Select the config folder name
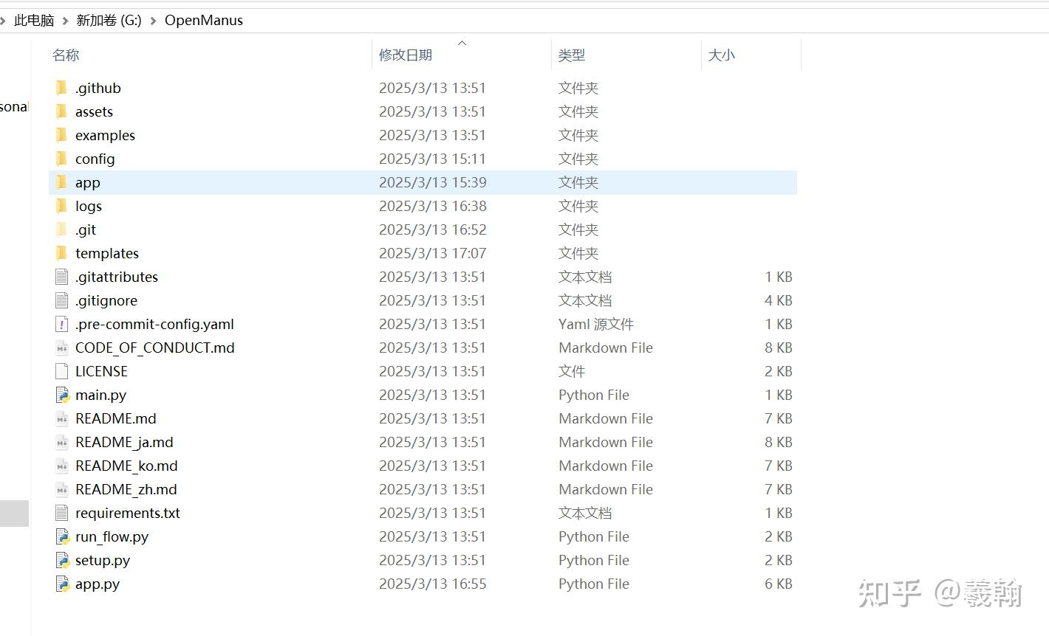This screenshot has width=1049, height=636. [95, 159]
